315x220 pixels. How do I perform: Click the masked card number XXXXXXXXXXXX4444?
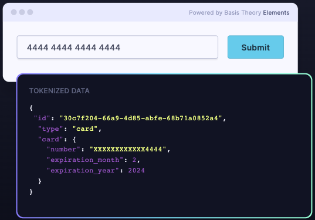pyautogui.click(x=128, y=149)
